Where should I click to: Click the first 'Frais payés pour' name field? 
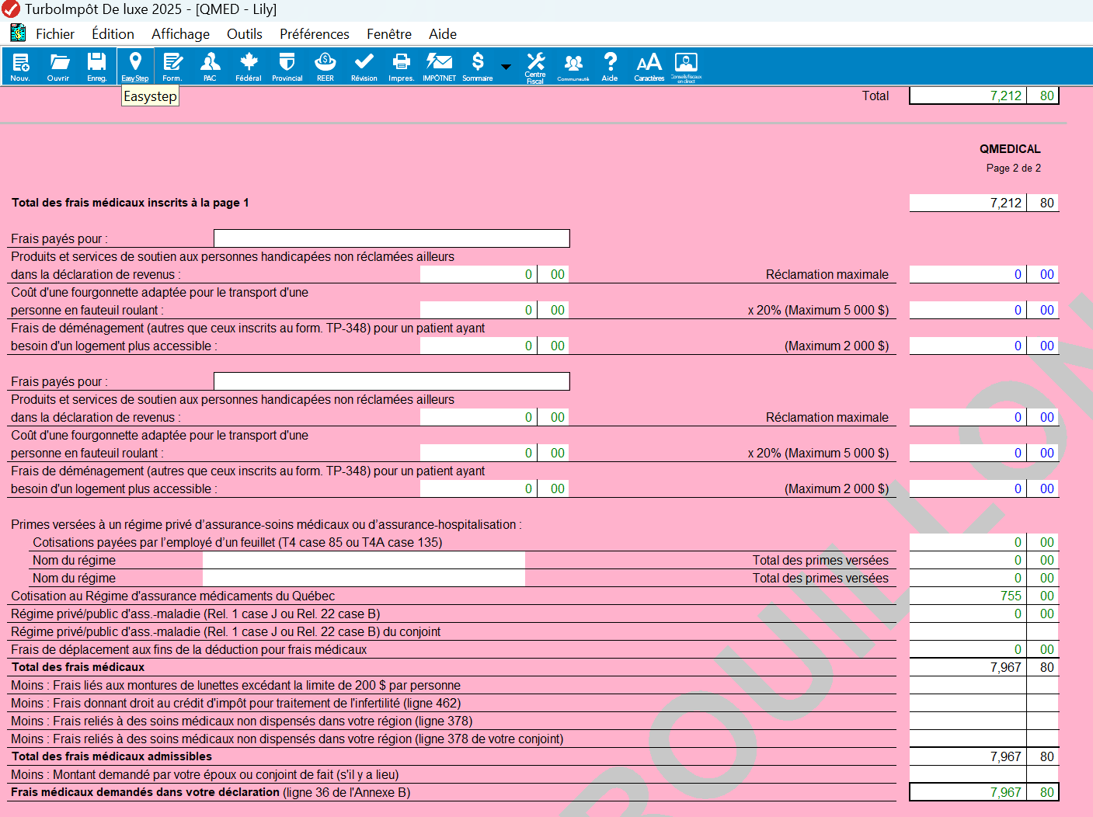(x=392, y=238)
